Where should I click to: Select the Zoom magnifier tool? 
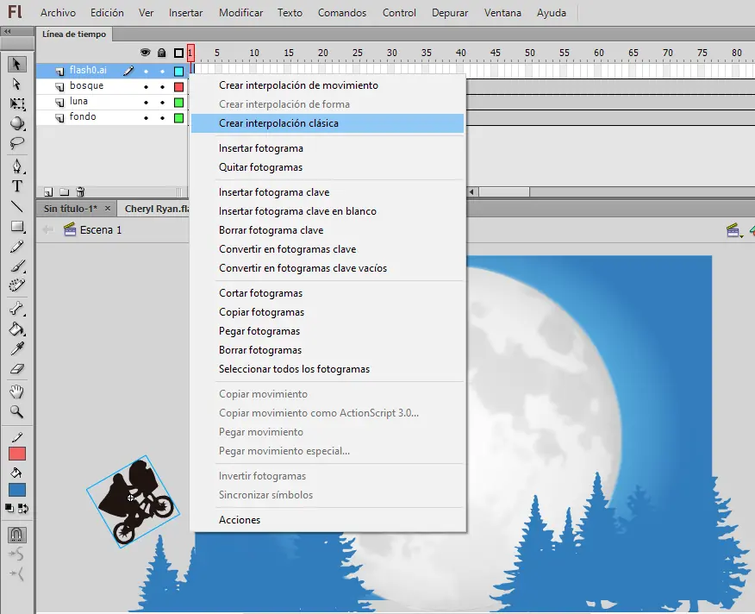(17, 411)
